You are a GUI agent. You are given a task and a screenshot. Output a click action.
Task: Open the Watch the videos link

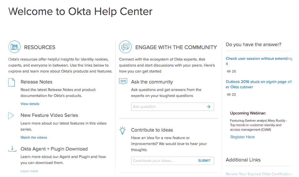34,137
